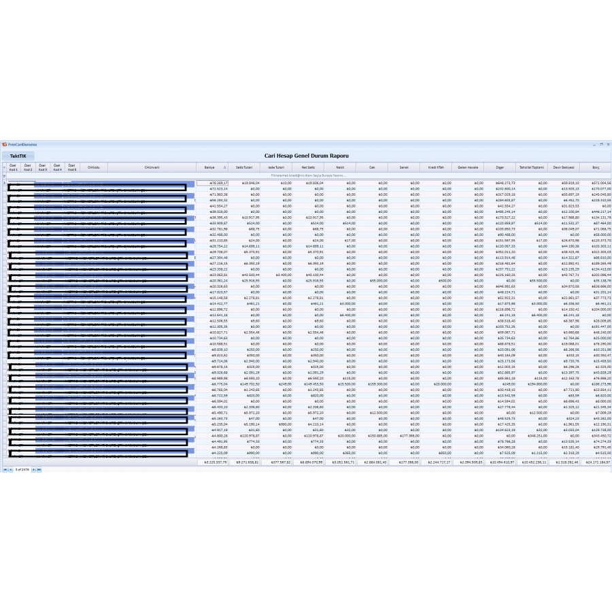Sort by the Özel Kod 3 column header
Screen dimensions: 612x612
43,167
